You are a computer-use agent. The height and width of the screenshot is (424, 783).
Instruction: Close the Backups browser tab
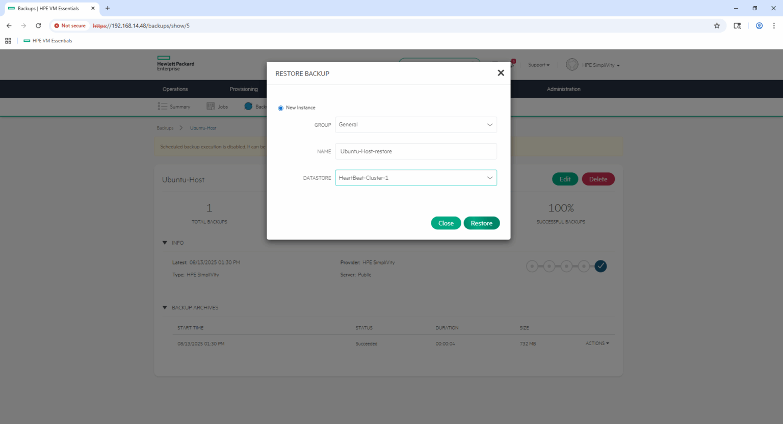(x=93, y=8)
